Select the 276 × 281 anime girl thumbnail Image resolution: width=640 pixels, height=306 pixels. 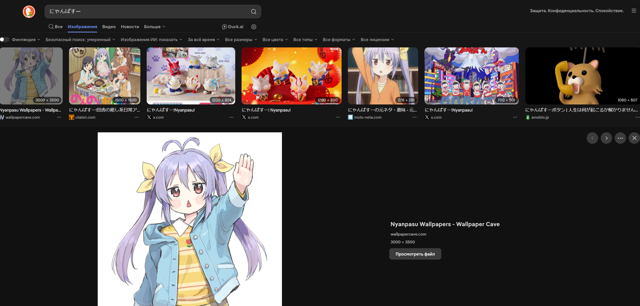coord(383,76)
